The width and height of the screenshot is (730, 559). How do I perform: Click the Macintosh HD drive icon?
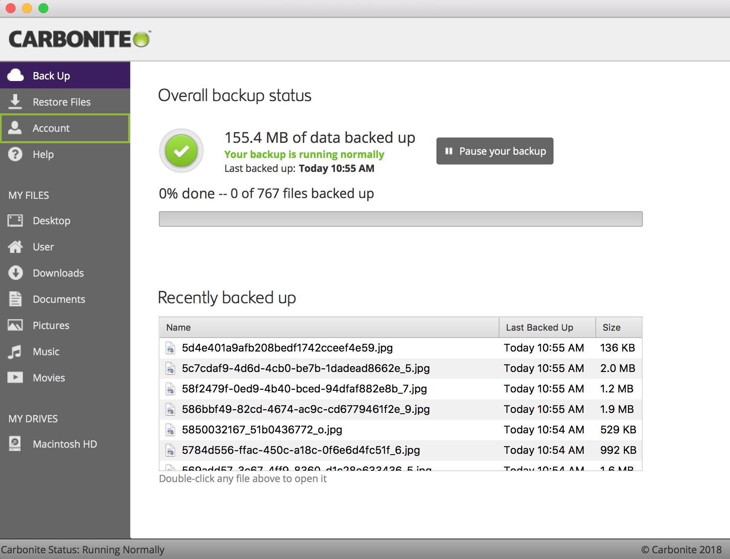pos(16,444)
